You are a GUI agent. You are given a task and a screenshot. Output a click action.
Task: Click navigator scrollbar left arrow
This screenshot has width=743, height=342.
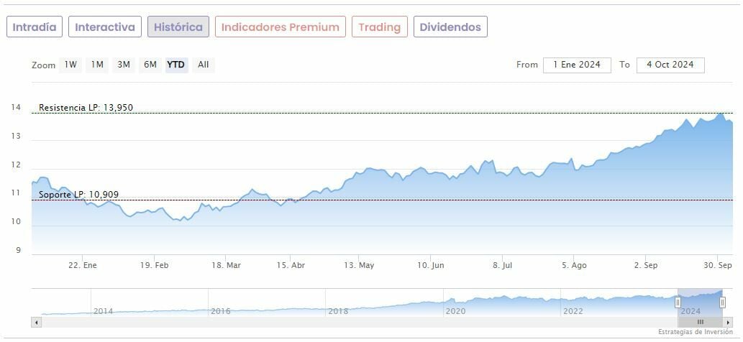coord(35,322)
